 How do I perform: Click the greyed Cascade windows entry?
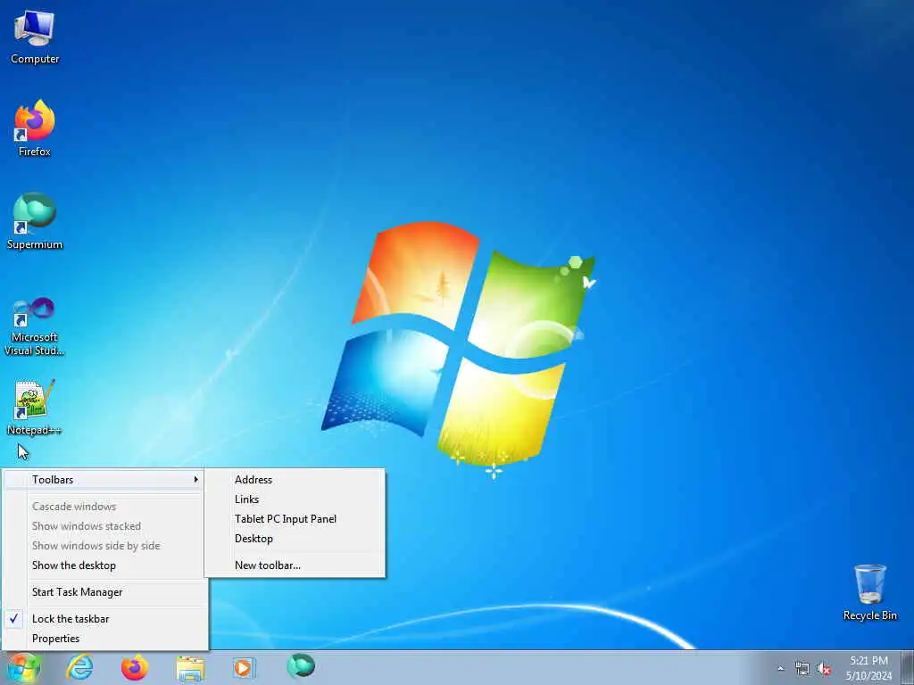click(105, 507)
